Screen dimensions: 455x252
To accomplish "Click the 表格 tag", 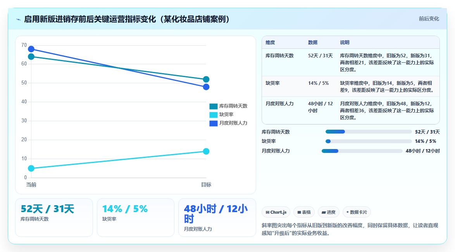I will click(304, 212).
